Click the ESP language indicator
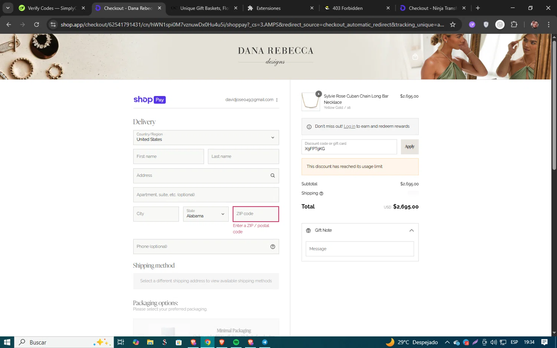557x348 pixels. click(x=514, y=342)
